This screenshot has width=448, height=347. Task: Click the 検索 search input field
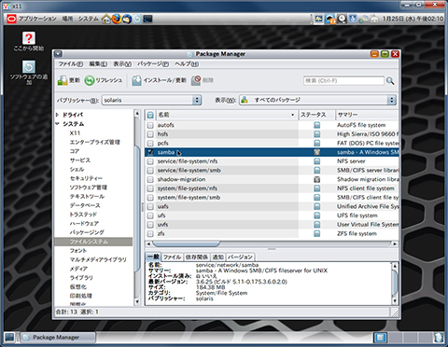tap(343, 81)
